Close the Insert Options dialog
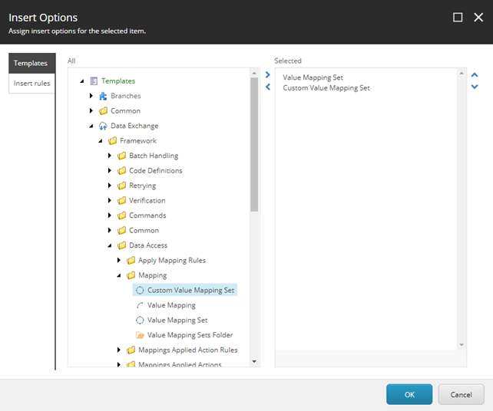493x411 pixels. click(478, 18)
